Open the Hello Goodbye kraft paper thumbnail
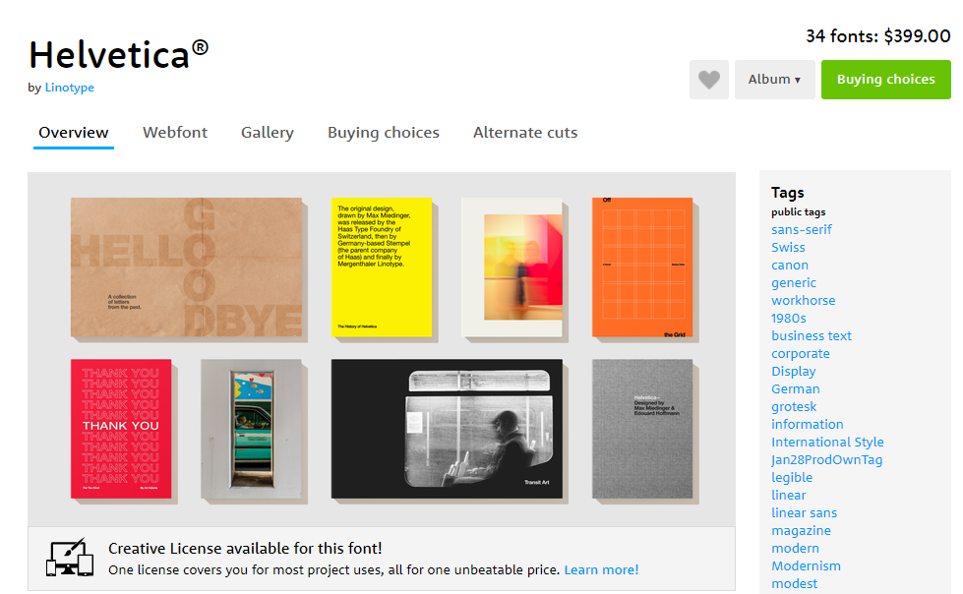Image resolution: width=963 pixels, height=594 pixels. click(x=186, y=267)
